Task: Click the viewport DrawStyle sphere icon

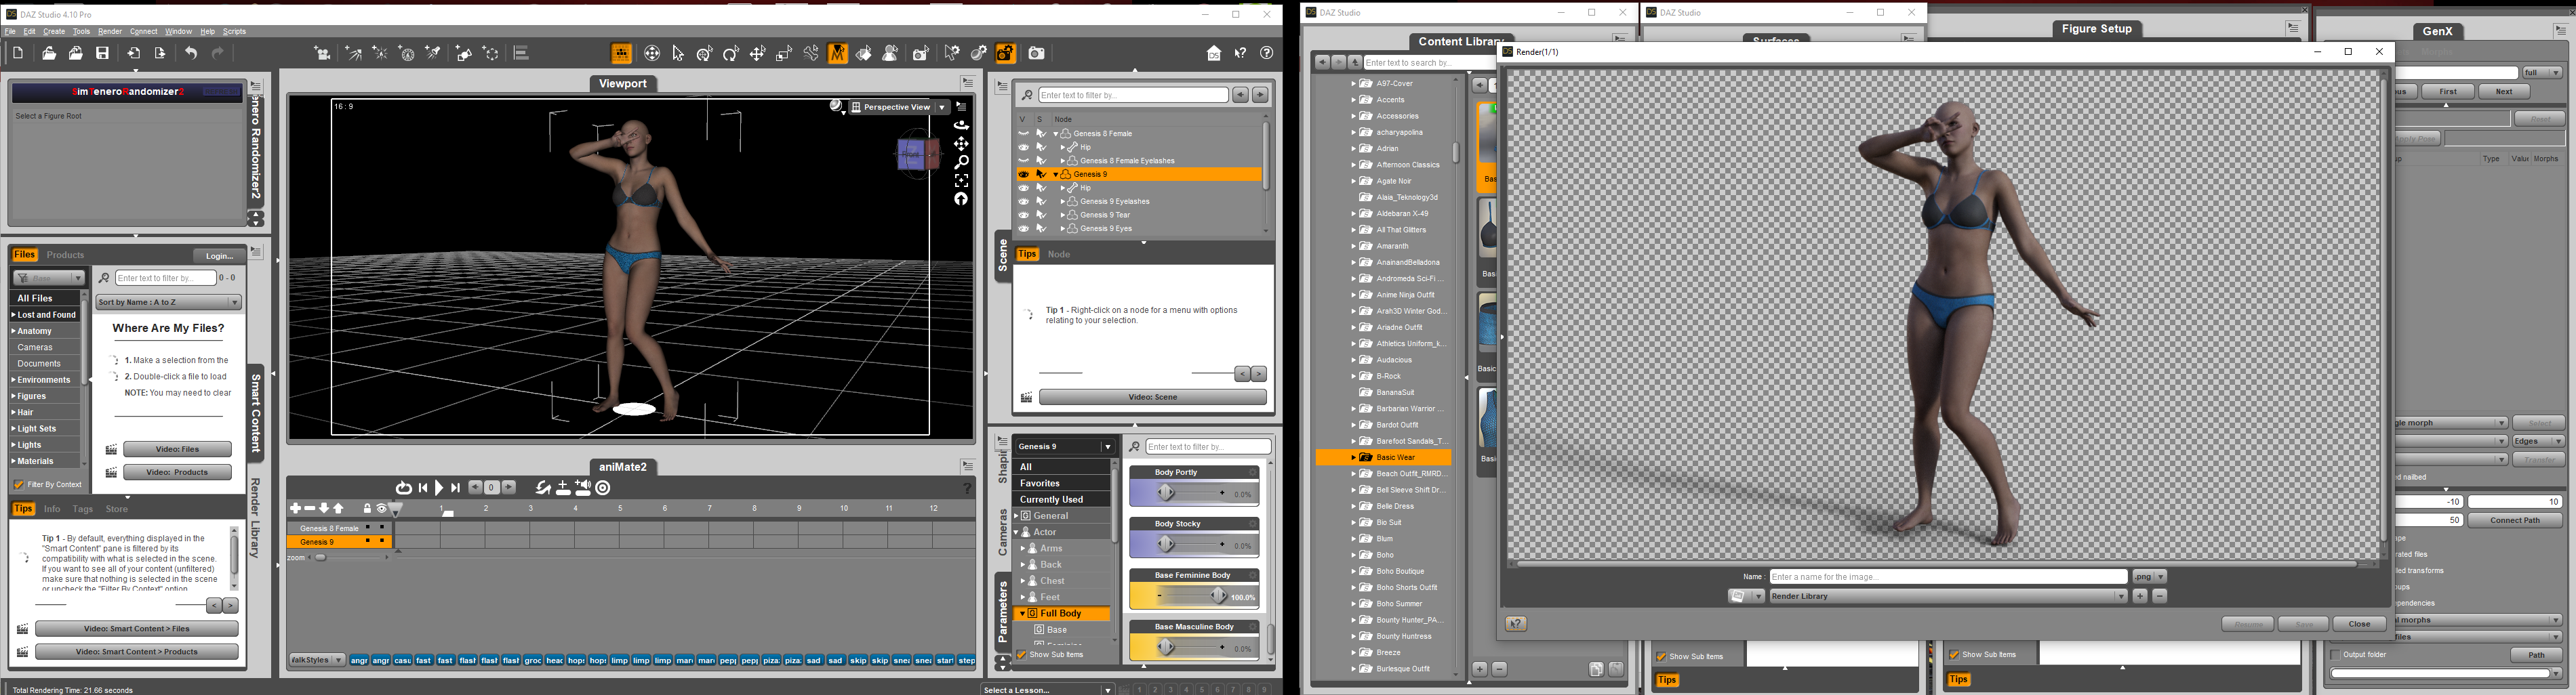Action: [837, 107]
